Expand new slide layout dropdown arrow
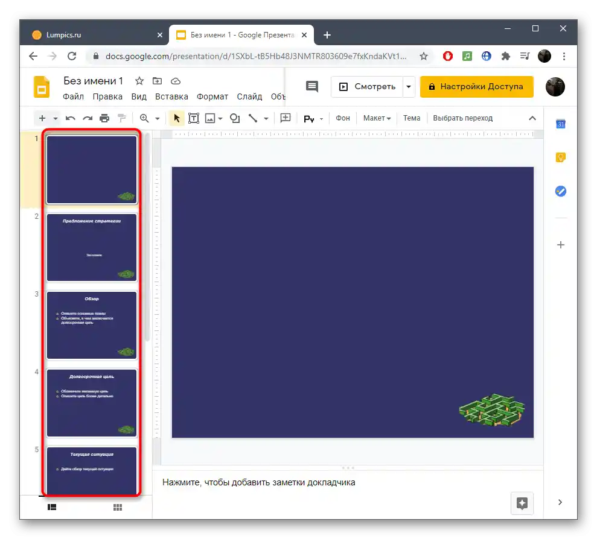The image size is (597, 539). pos(56,118)
